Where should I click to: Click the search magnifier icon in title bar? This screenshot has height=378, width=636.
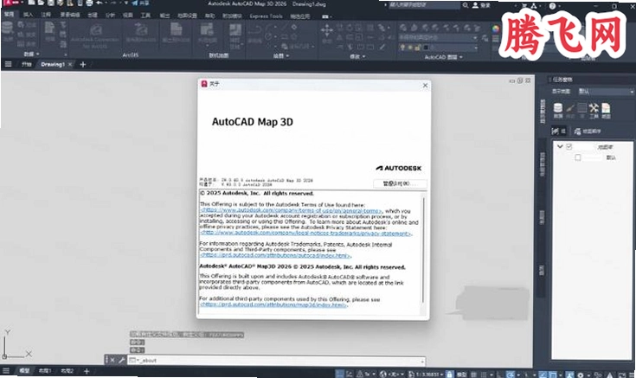[466, 5]
